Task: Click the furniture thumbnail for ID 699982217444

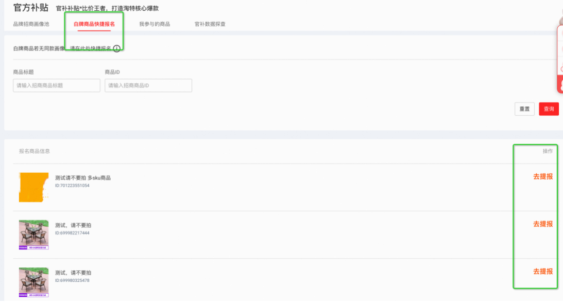Action: click(x=33, y=235)
